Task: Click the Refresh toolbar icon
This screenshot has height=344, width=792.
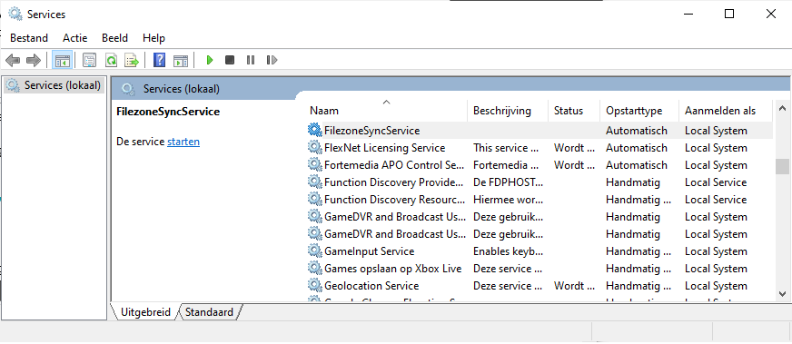Action: [111, 61]
